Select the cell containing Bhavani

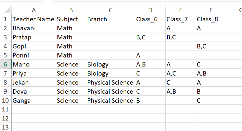point(34,28)
